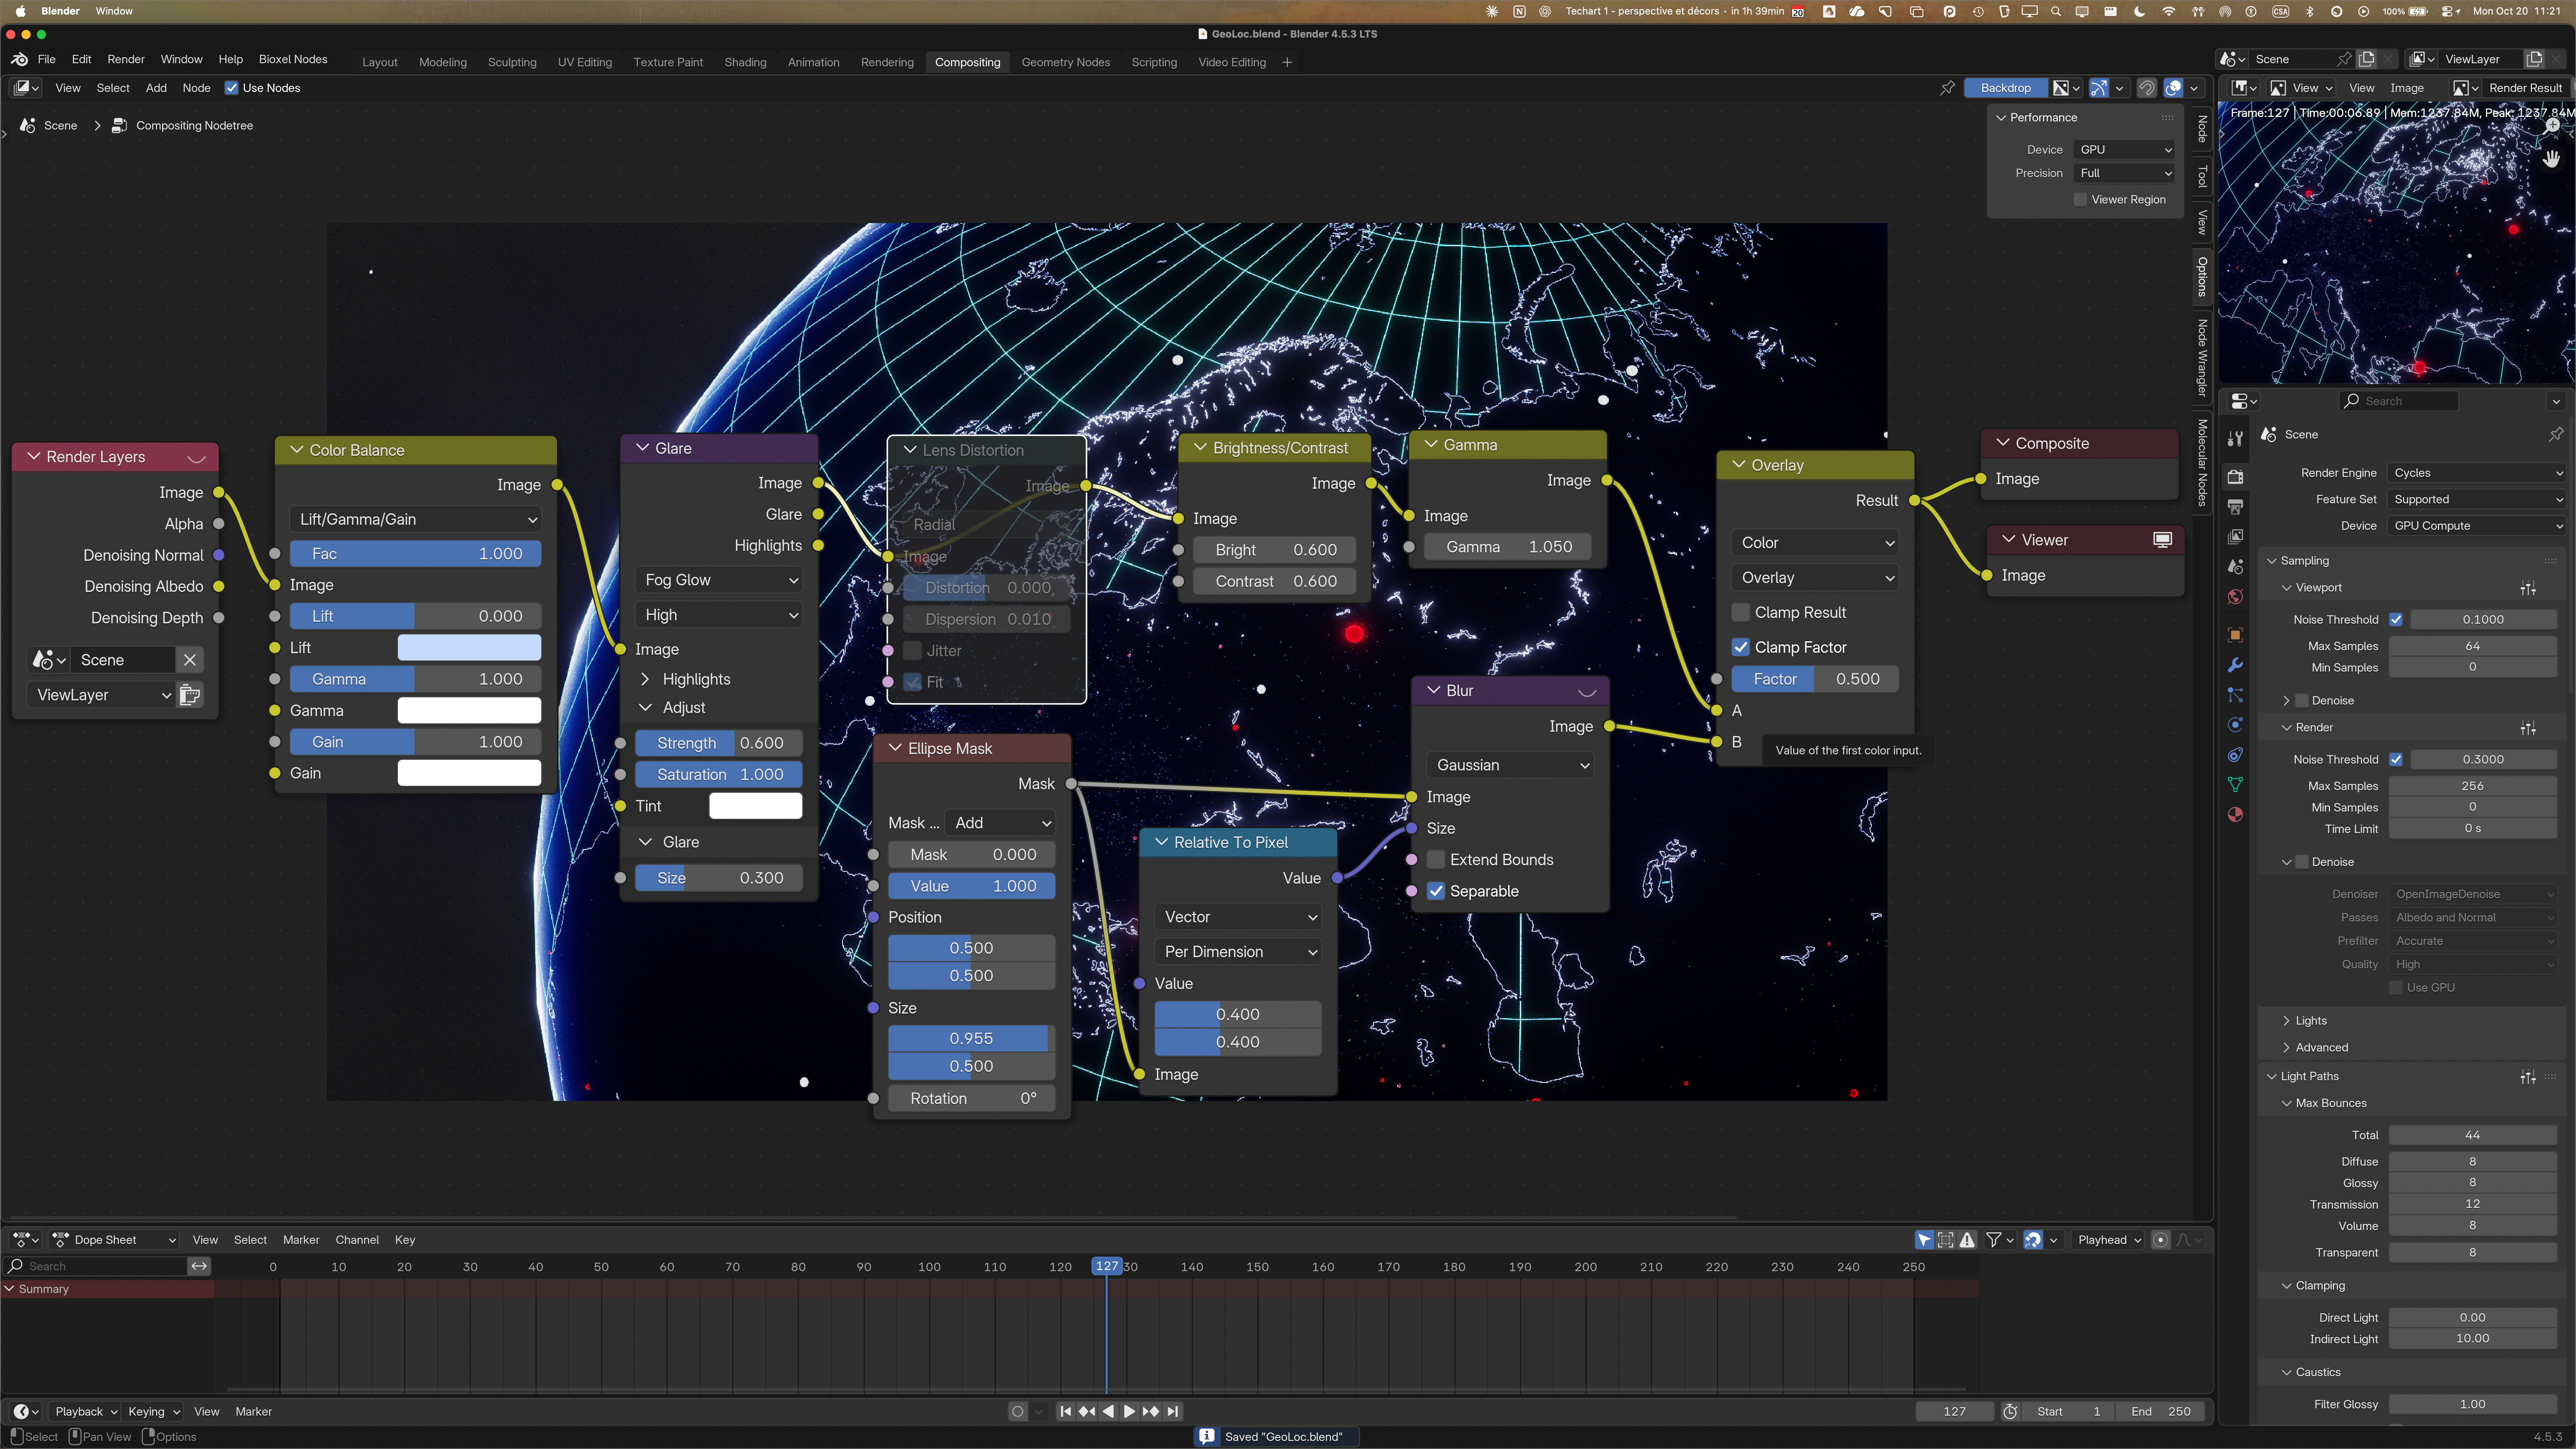Enable Extend Bounds in Blur node
The height and width of the screenshot is (1449, 2576).
[1436, 860]
